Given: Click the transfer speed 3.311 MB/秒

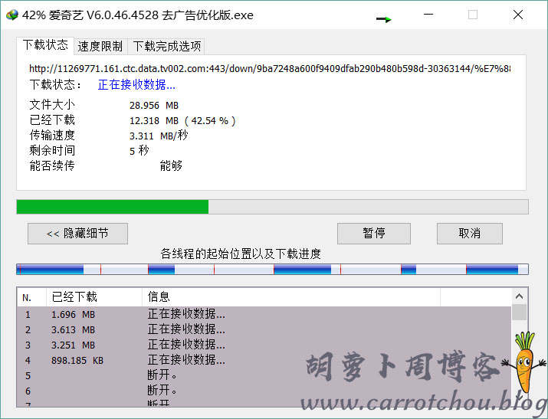Looking at the screenshot, I should point(159,136).
